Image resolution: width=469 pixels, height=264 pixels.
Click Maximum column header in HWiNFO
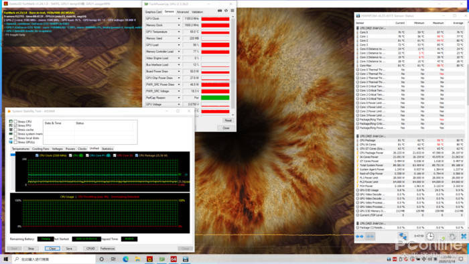pos(438,23)
